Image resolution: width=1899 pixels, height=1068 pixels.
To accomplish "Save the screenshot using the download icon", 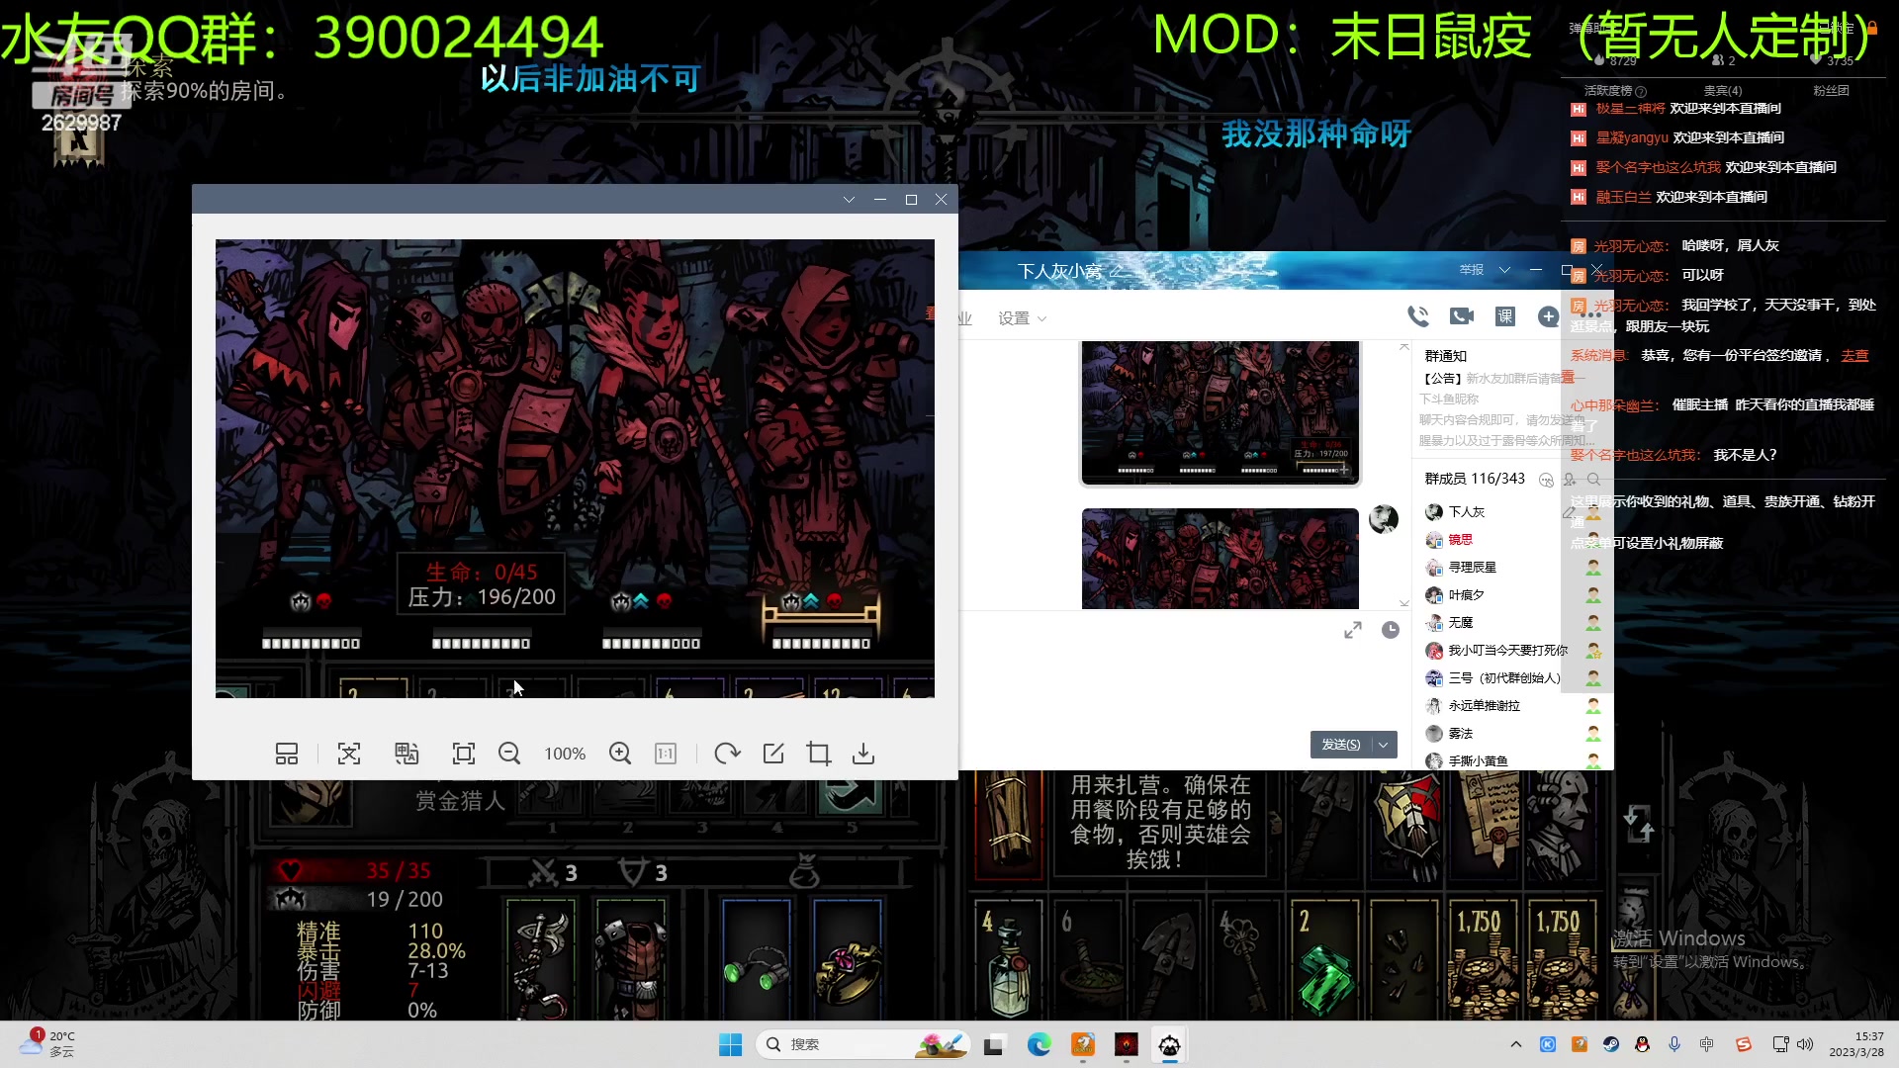I will click(863, 753).
